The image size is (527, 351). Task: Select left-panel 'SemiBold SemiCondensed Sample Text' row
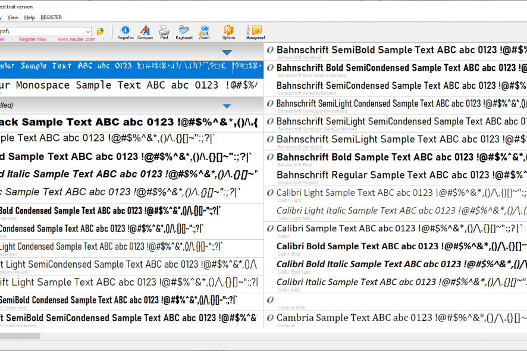131,319
